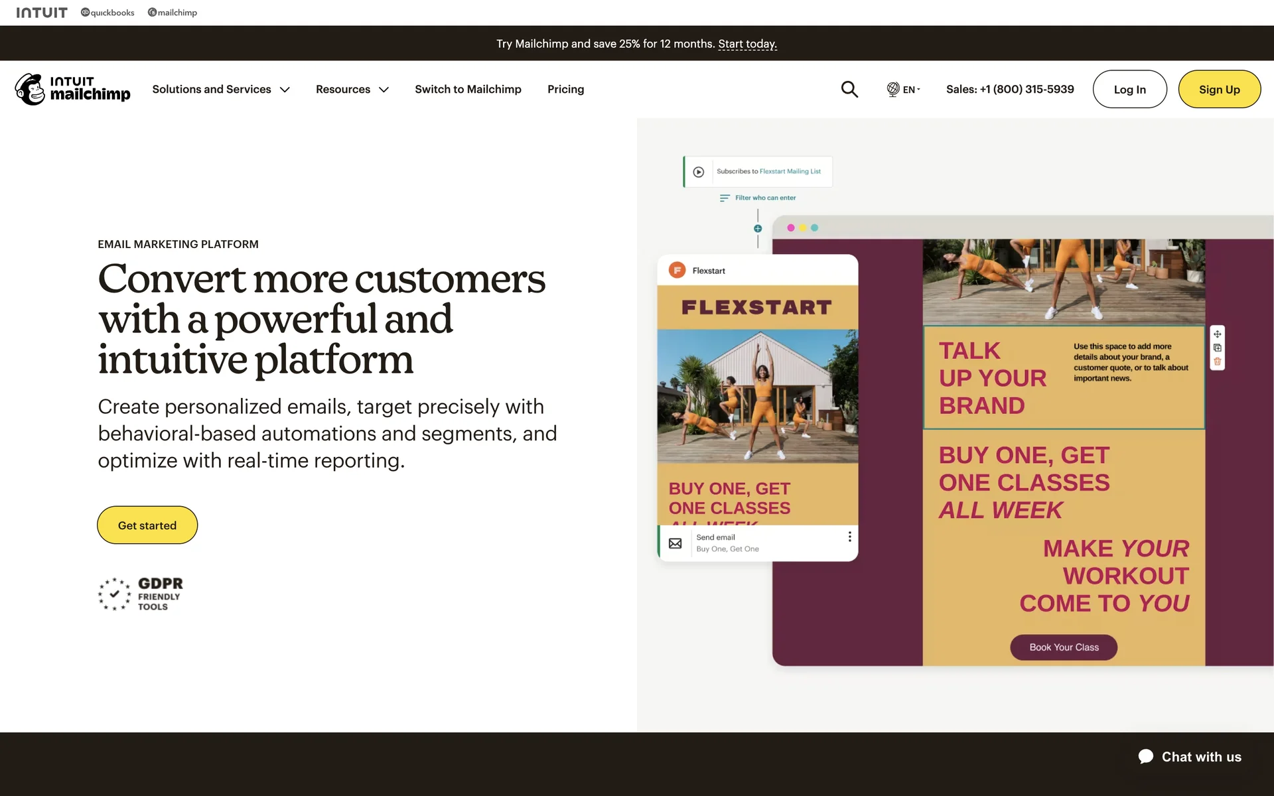
Task: Select Switch to Mailchimp in the navigation
Action: click(x=468, y=89)
